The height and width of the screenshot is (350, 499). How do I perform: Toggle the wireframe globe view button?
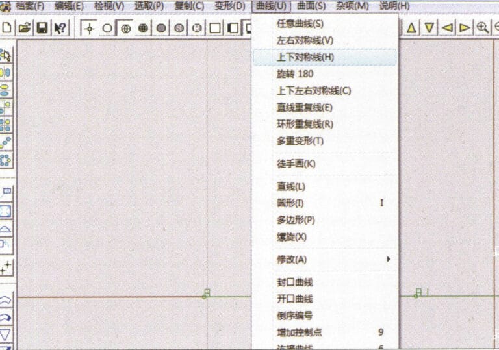[125, 29]
